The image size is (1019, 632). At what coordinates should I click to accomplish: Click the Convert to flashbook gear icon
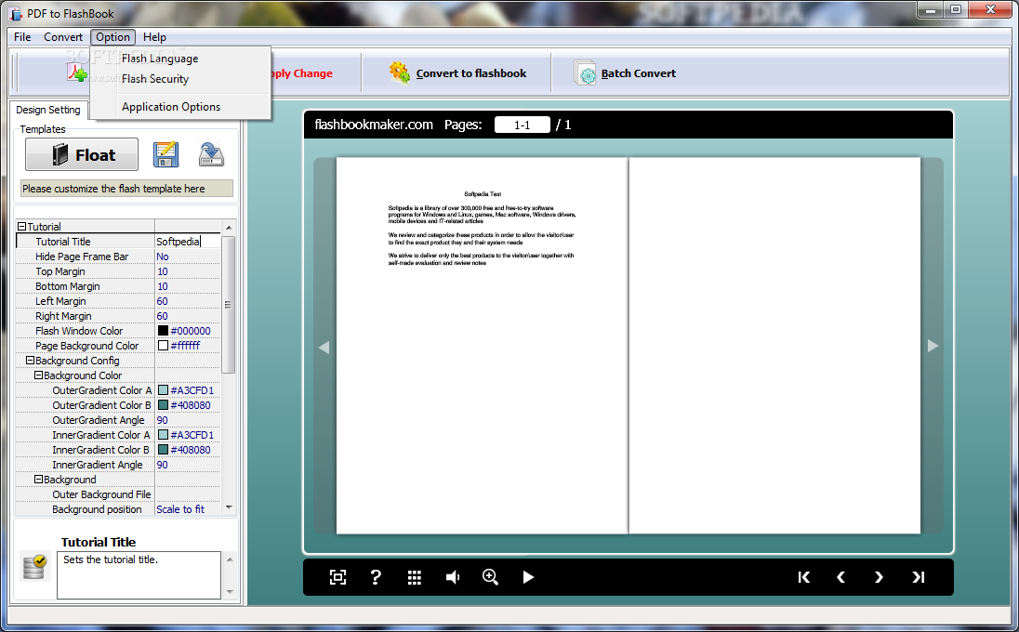click(x=400, y=72)
